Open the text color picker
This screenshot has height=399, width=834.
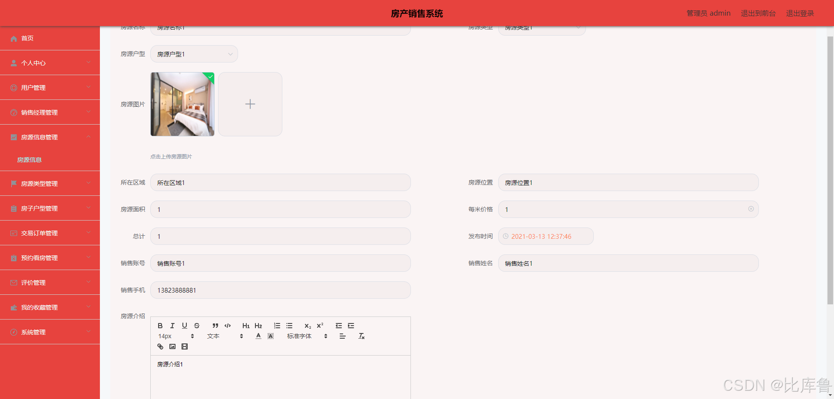tap(258, 336)
